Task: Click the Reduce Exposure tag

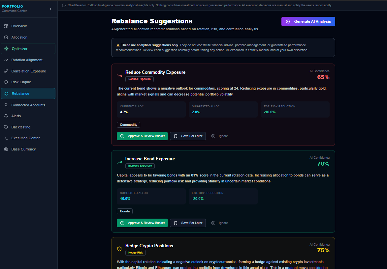Action: coord(140,79)
